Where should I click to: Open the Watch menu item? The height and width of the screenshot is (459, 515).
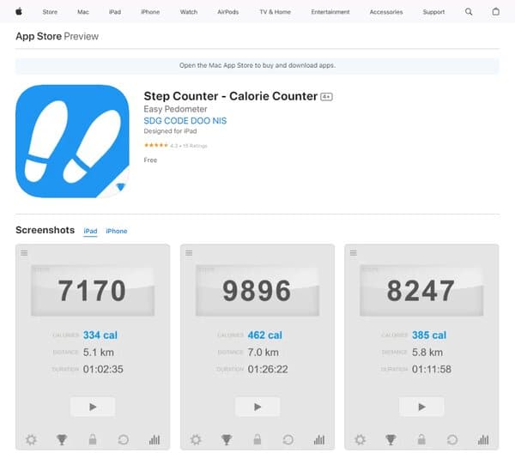click(189, 12)
